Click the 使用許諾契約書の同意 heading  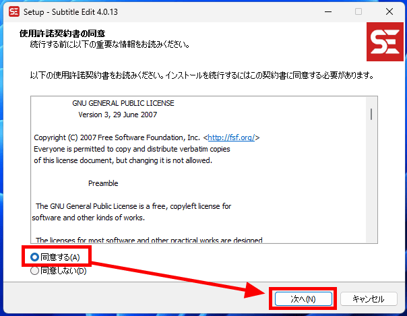point(62,34)
